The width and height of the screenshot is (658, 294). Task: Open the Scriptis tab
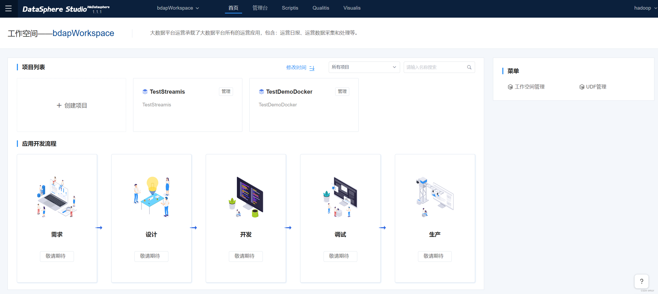click(x=290, y=8)
